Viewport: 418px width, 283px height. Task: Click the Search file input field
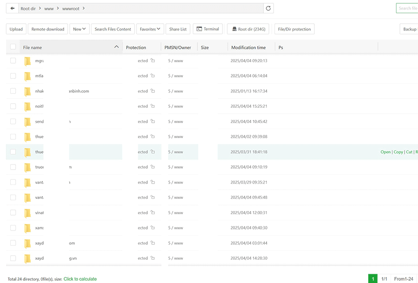(x=407, y=8)
